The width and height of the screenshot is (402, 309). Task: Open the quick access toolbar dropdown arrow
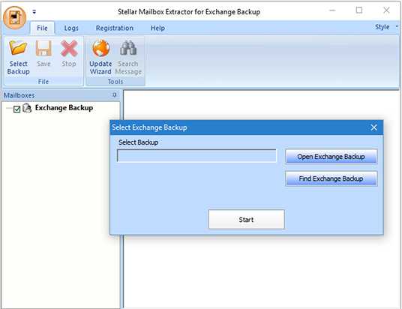(34, 12)
